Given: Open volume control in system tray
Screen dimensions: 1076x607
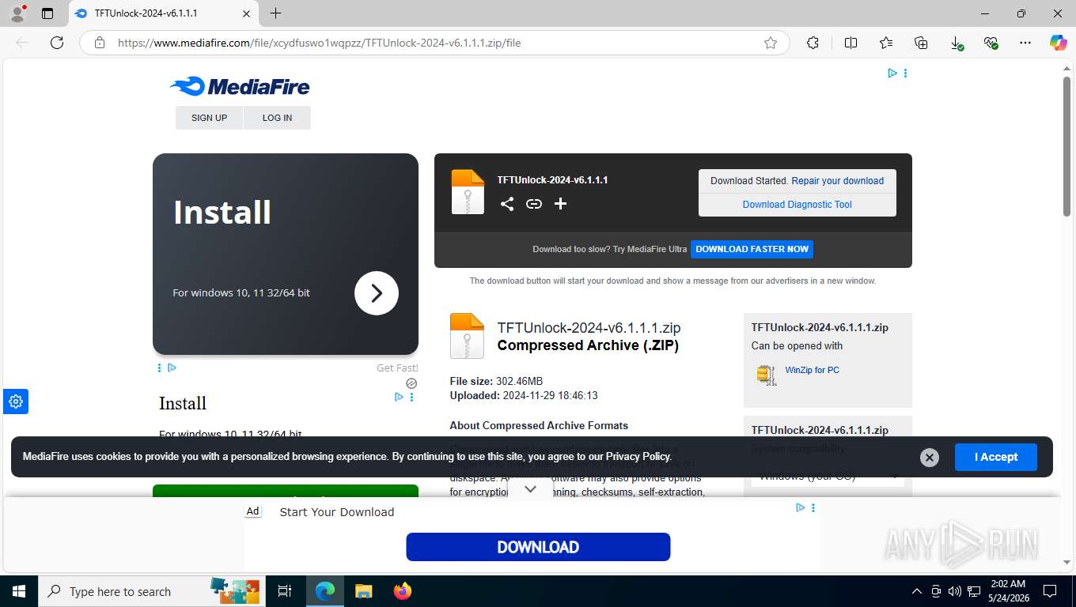Looking at the screenshot, I should coord(954,591).
